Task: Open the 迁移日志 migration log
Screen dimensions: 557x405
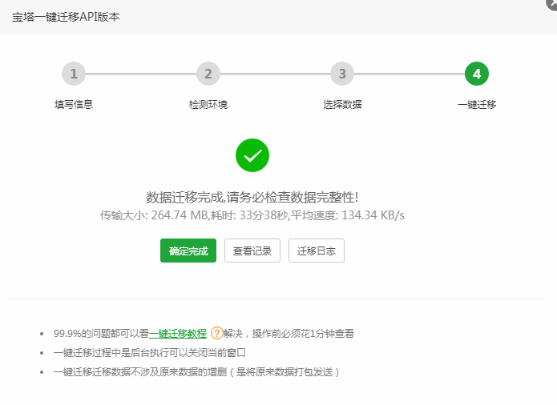Action: (316, 251)
